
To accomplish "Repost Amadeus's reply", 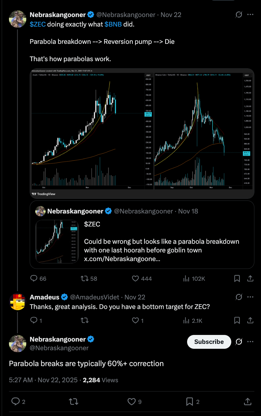I will point(85,321).
